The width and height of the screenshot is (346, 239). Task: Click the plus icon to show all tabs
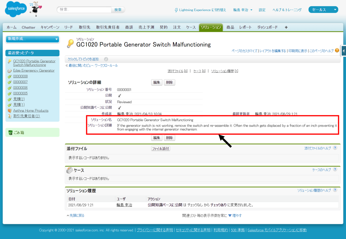point(286,27)
